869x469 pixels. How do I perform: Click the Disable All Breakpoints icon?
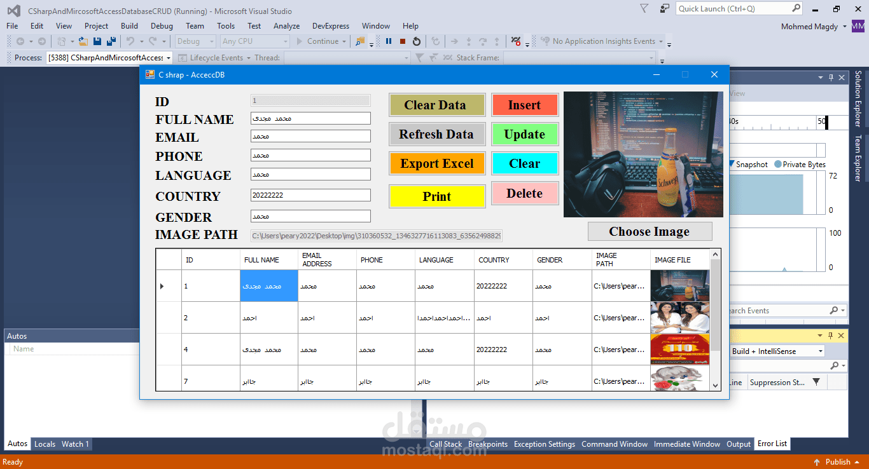[514, 41]
